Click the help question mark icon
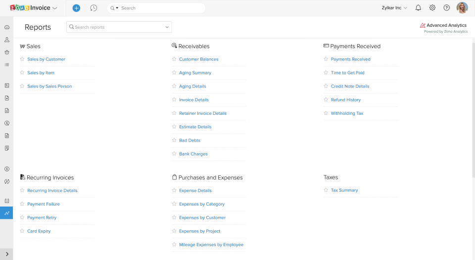The image size is (475, 260). 447,8
